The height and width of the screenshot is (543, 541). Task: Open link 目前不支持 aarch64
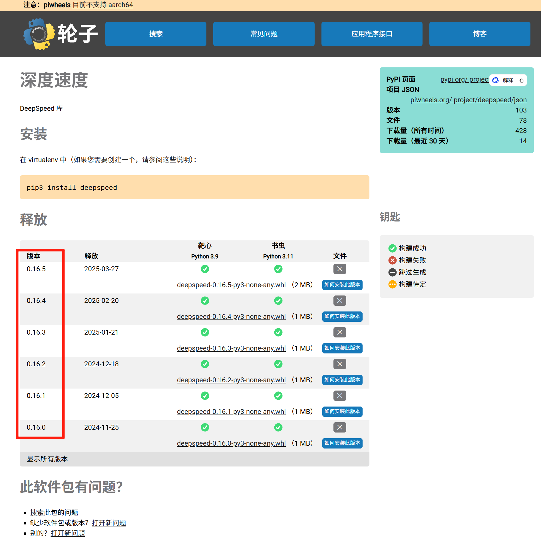tap(103, 5)
